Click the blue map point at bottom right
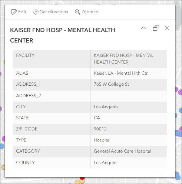Viewport: 182px width, 184px height. tap(178, 176)
